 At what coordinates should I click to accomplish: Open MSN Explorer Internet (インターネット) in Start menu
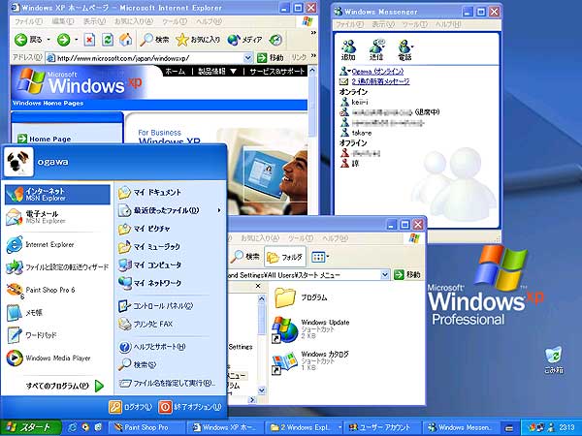pos(57,195)
